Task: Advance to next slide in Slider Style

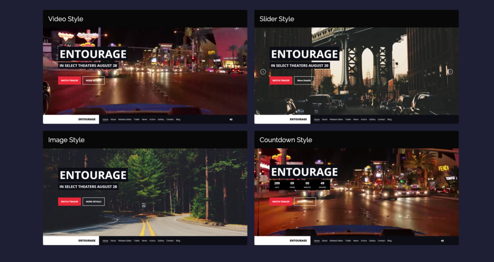Action: [x=450, y=72]
